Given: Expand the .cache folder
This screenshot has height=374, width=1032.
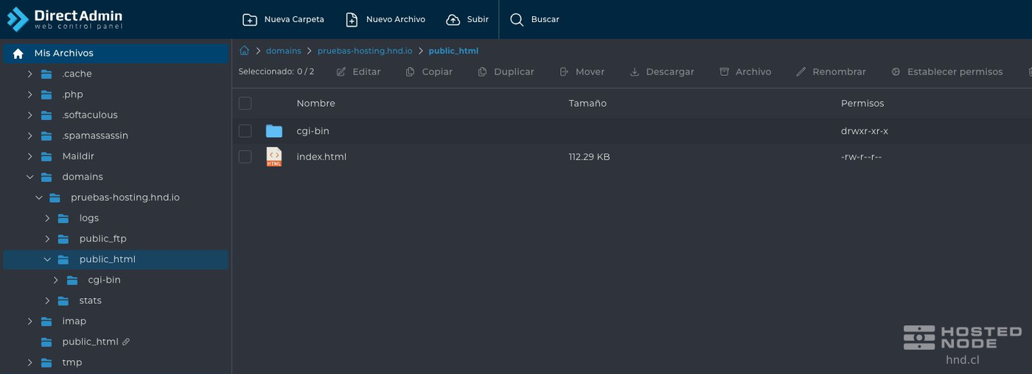Looking at the screenshot, I should coord(30,74).
